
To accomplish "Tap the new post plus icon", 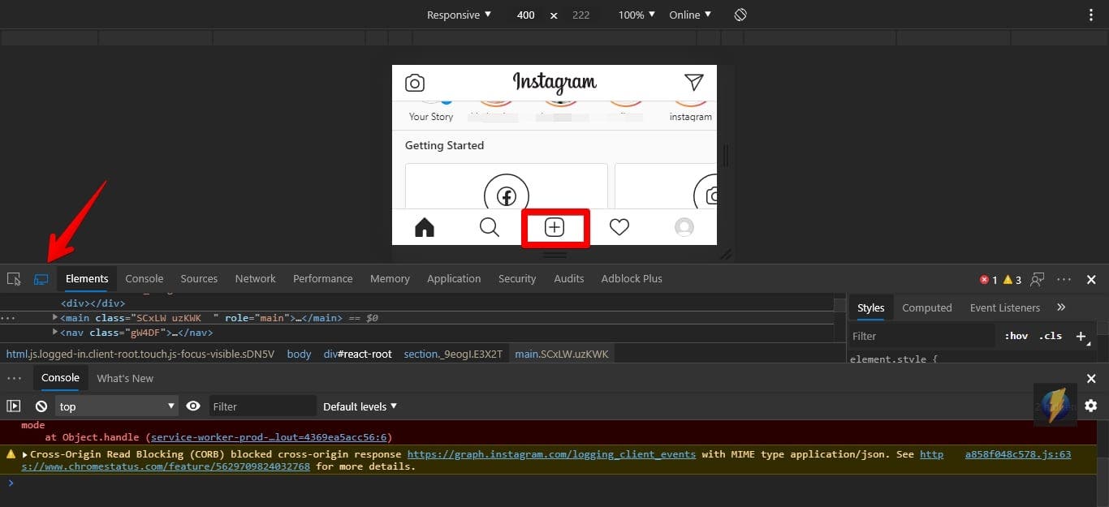I will pyautogui.click(x=554, y=228).
